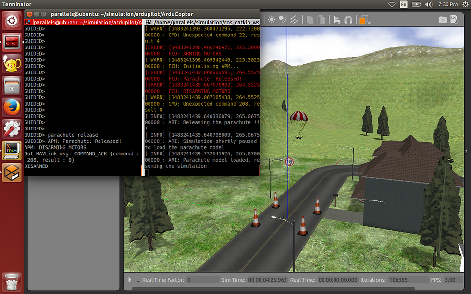
Task: Open the orange cube view angle dropdown
Action: (x=364, y=20)
